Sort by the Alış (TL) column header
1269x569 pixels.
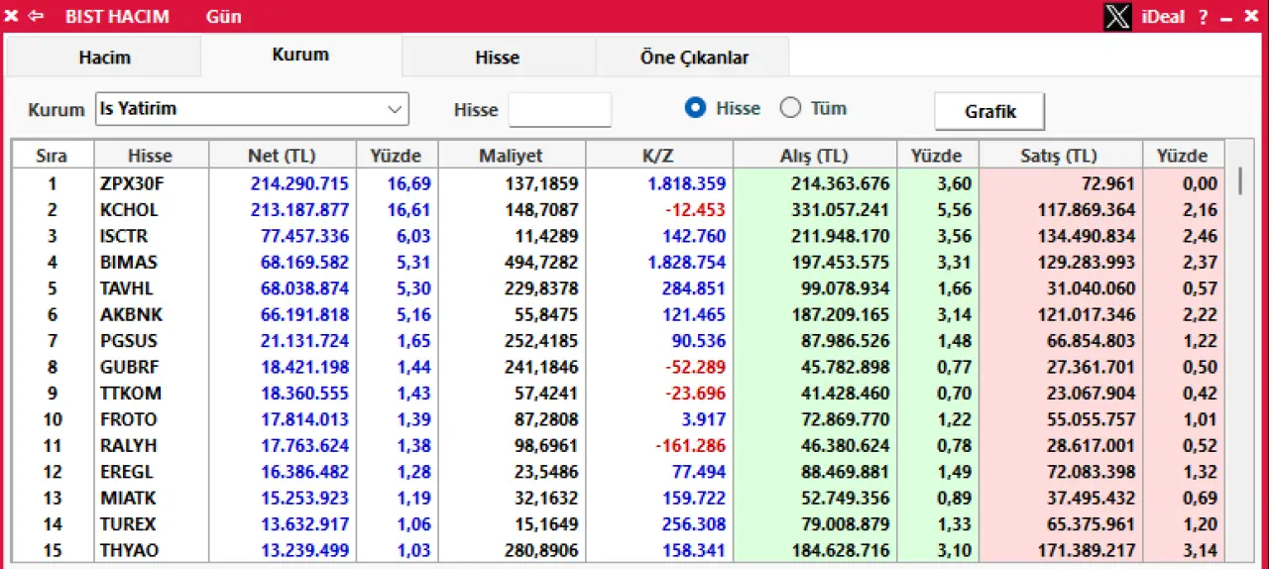[815, 156]
